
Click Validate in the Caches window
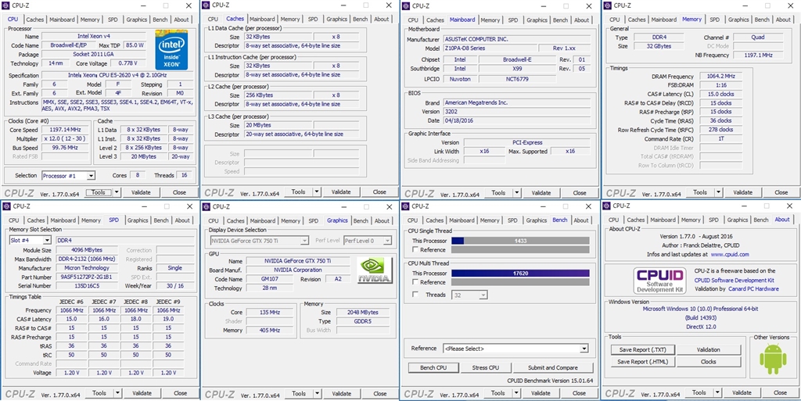coord(341,192)
